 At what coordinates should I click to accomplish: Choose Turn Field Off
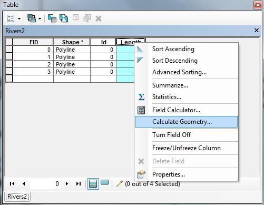click(x=186, y=135)
